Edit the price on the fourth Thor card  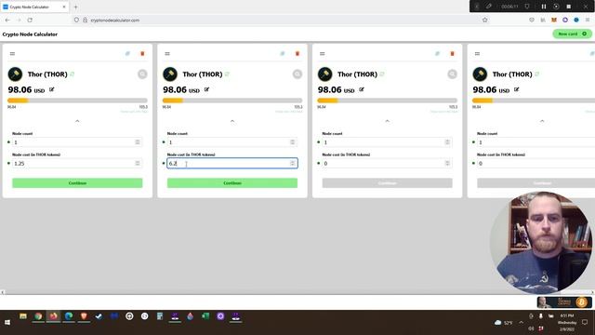coord(516,89)
